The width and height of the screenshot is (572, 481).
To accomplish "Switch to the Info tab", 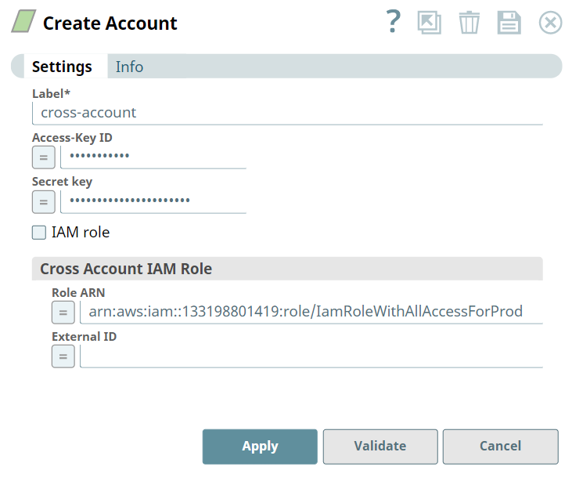I will click(x=129, y=67).
